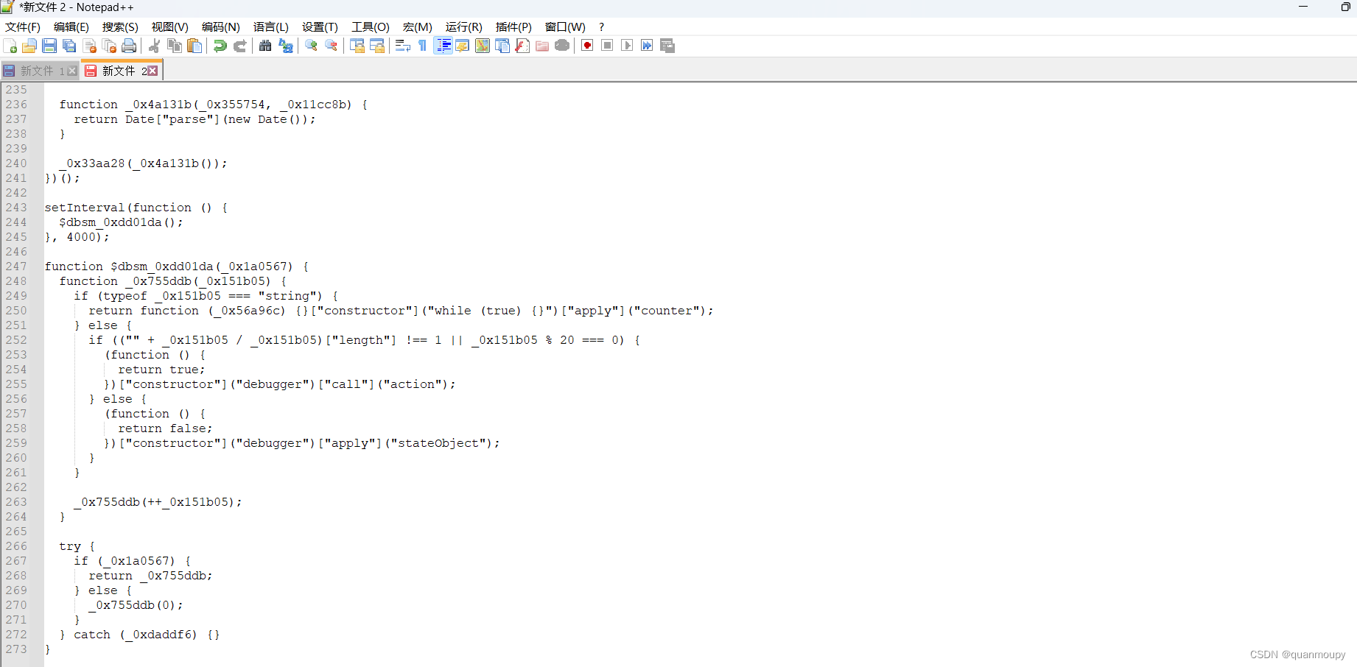Print the document with printer icon
The width and height of the screenshot is (1357, 667).
(129, 46)
